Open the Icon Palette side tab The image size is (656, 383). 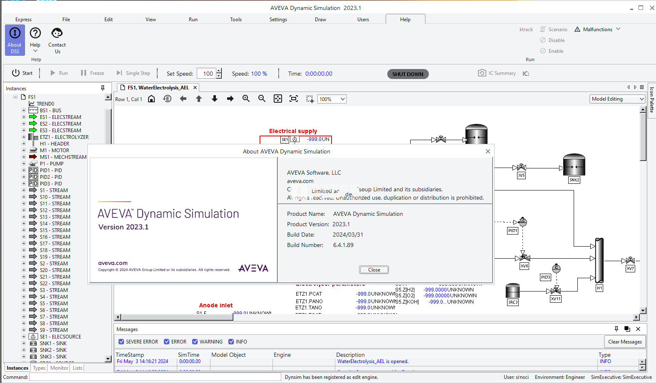[x=652, y=100]
